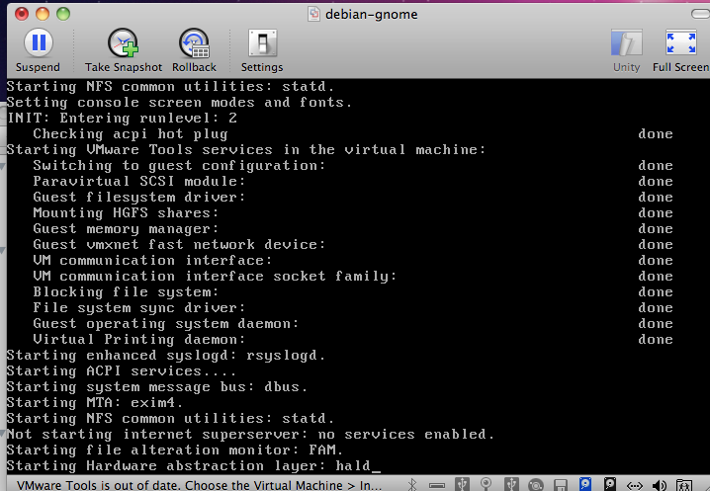Viewport: 710px width, 491px height.
Task: Click 'Guest vmxnet fast network device:' line
Action: tap(179, 245)
